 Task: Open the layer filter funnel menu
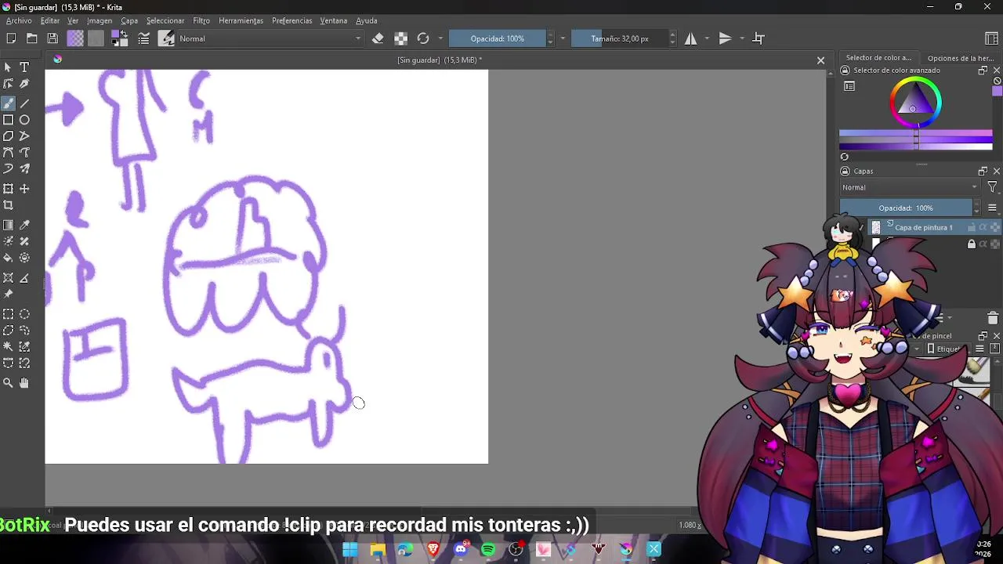tap(992, 187)
